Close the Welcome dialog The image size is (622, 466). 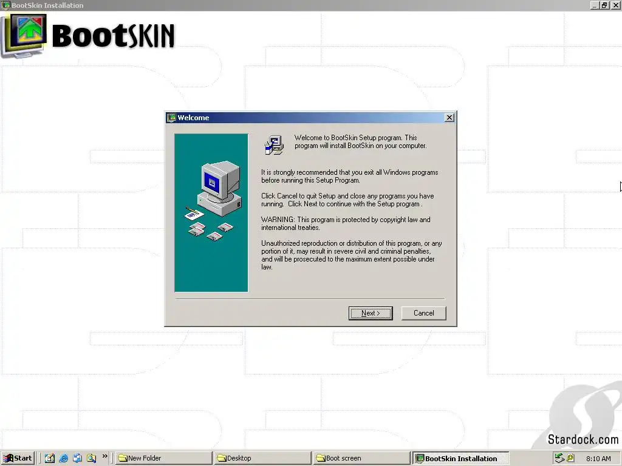449,117
